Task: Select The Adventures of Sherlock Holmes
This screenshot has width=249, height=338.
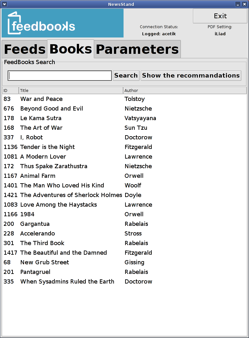Action: pyautogui.click(x=71, y=195)
